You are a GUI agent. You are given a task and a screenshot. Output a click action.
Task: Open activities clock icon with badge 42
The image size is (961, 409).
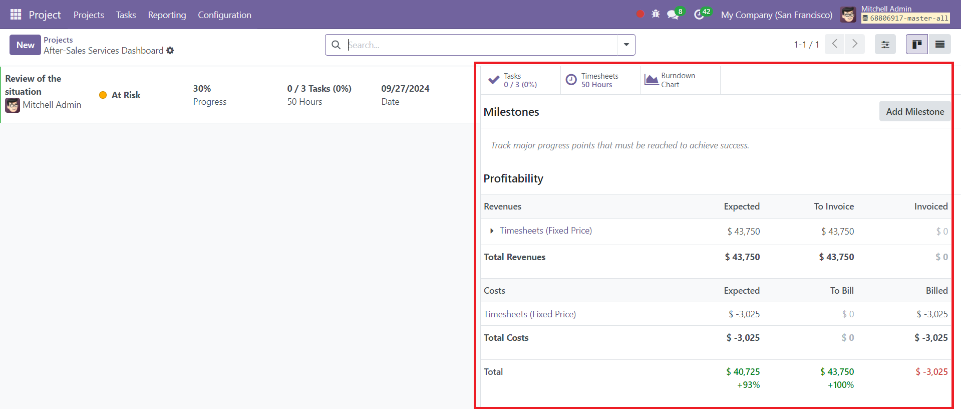(699, 15)
